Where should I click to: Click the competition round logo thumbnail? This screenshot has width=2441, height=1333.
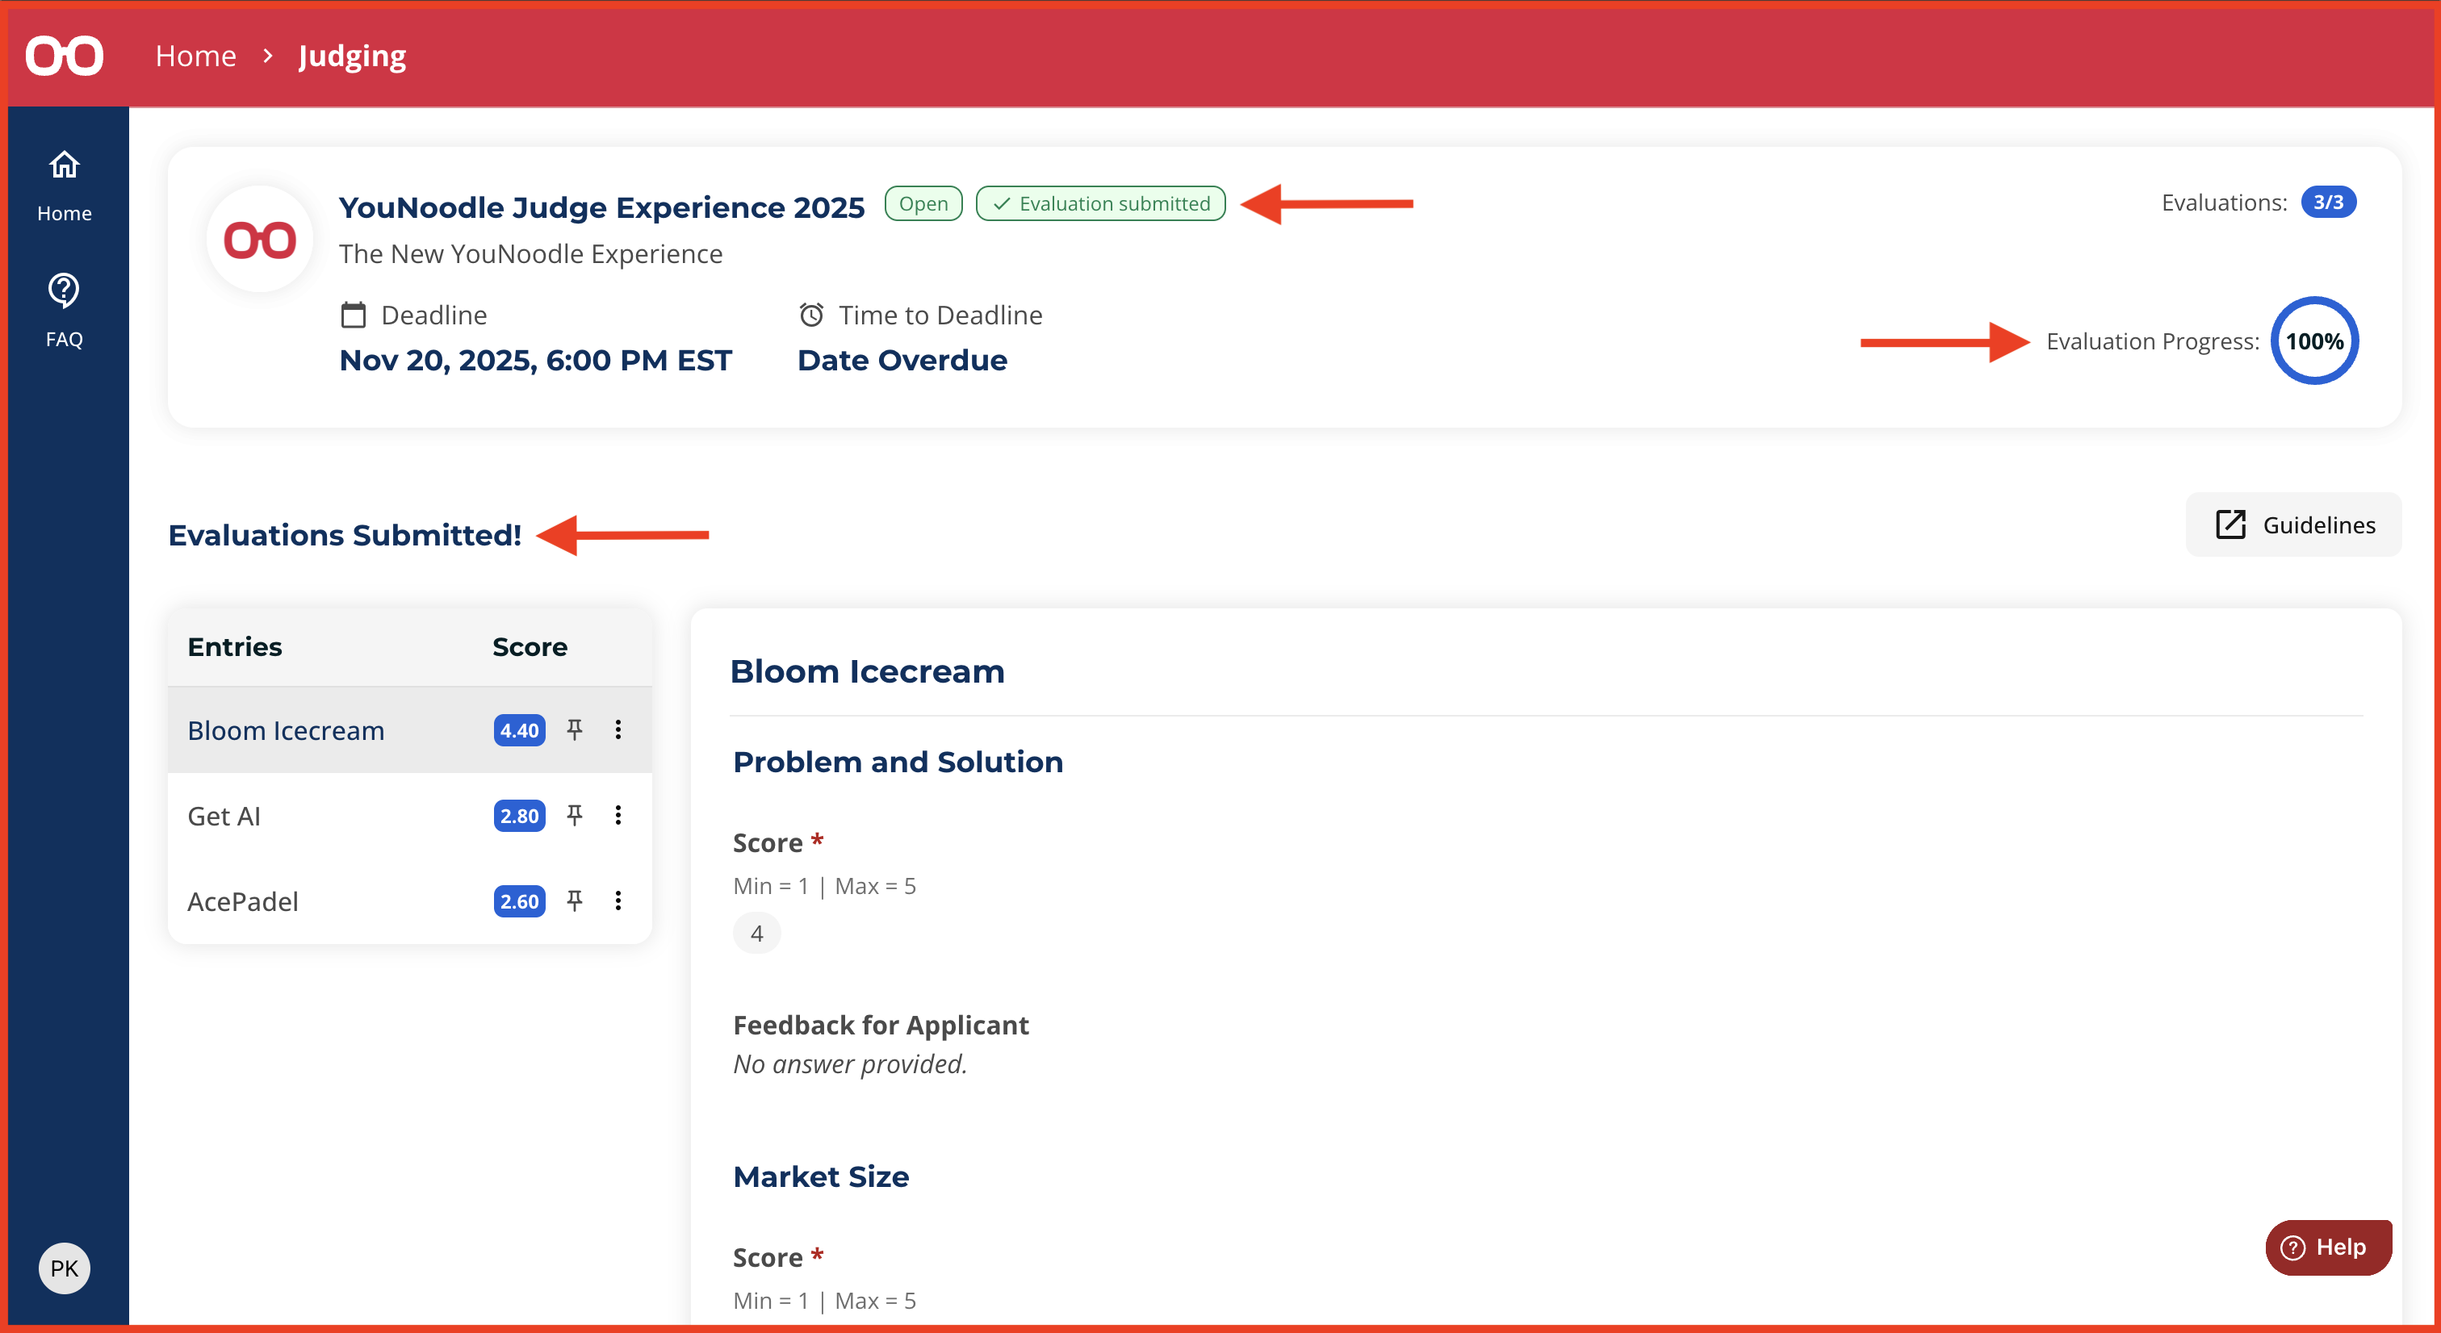click(260, 240)
